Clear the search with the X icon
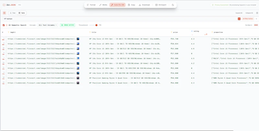The width and height of the screenshot is (259, 131). pyautogui.click(x=256, y=19)
